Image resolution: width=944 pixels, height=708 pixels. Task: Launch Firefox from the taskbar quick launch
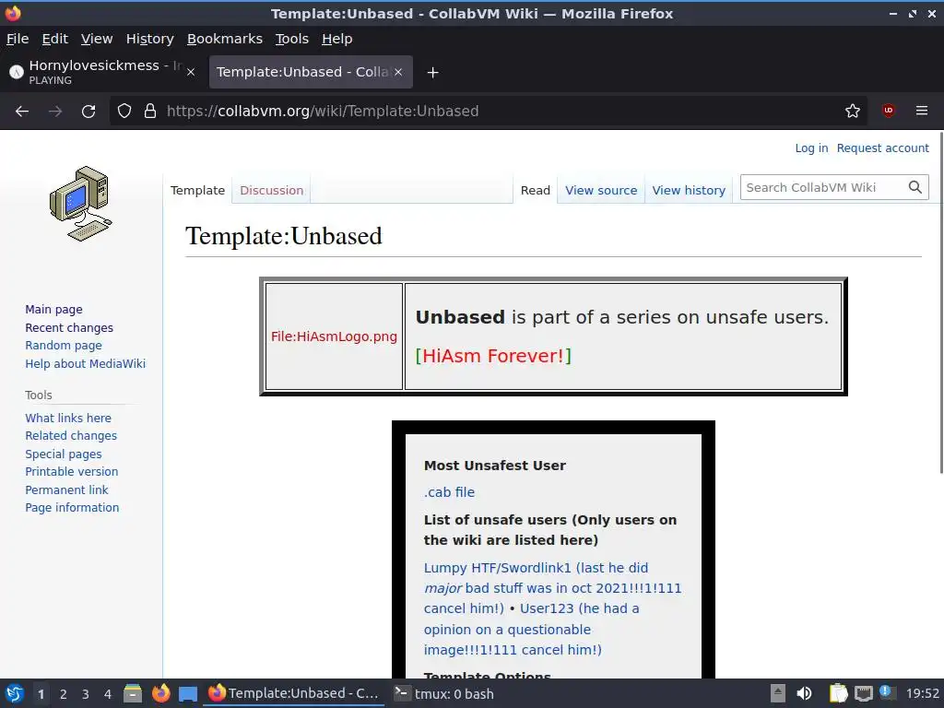160,693
